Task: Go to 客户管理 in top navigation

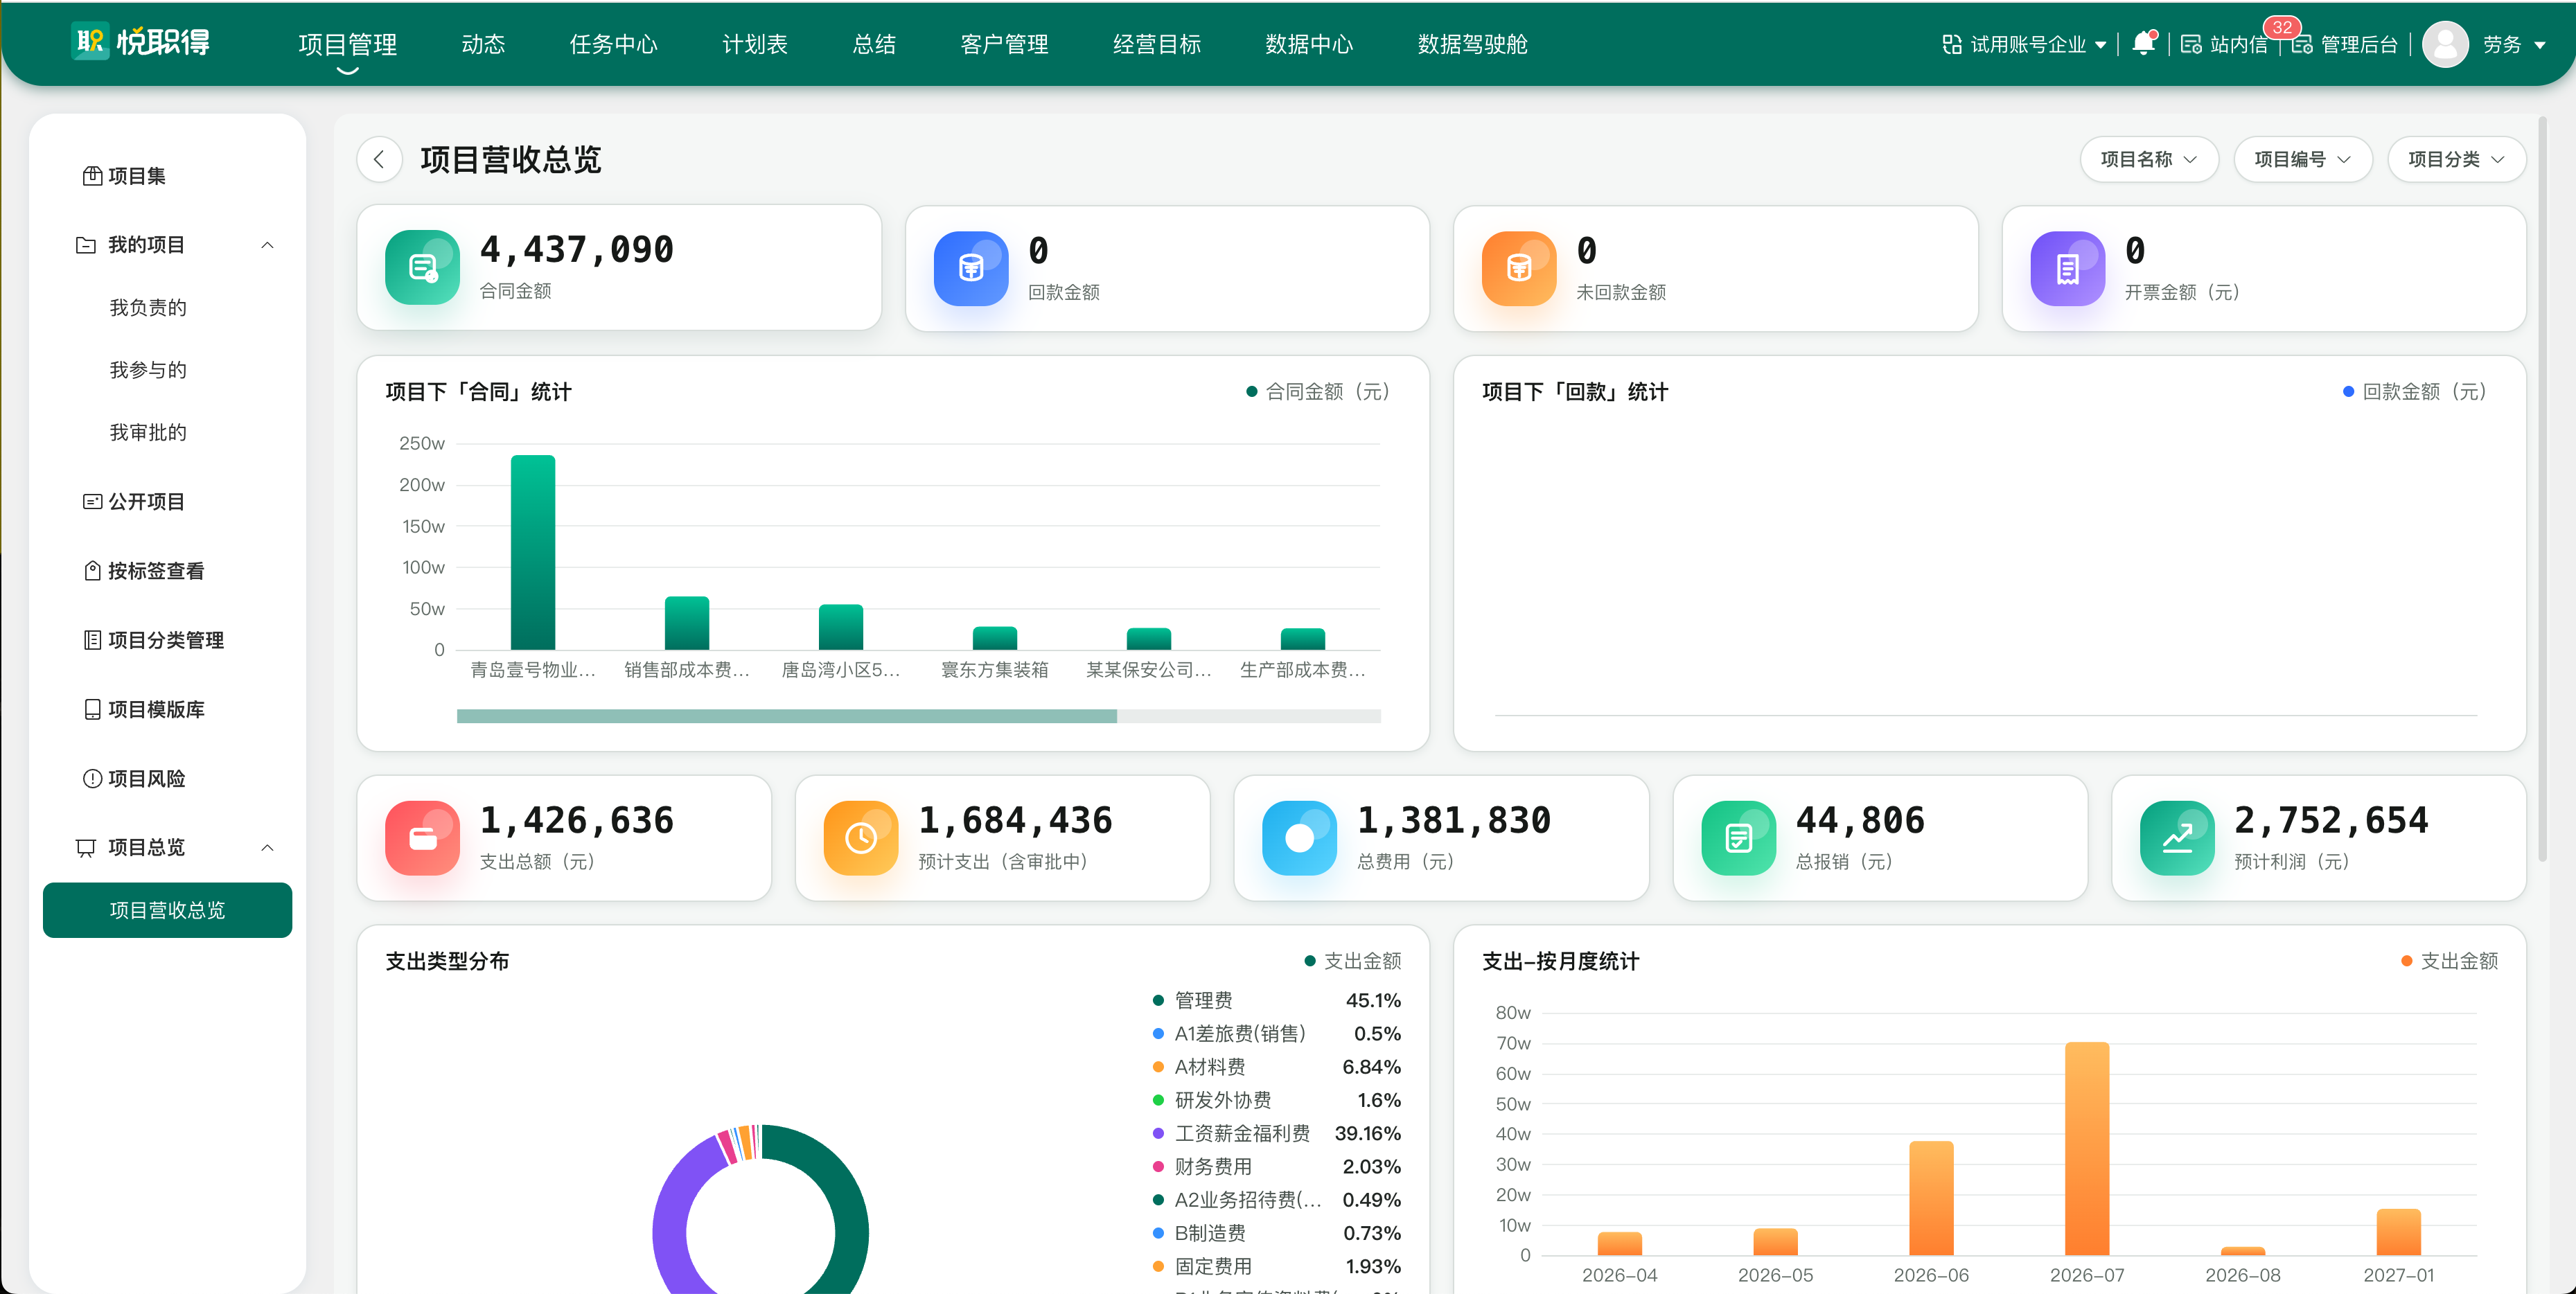Action: point(1003,44)
